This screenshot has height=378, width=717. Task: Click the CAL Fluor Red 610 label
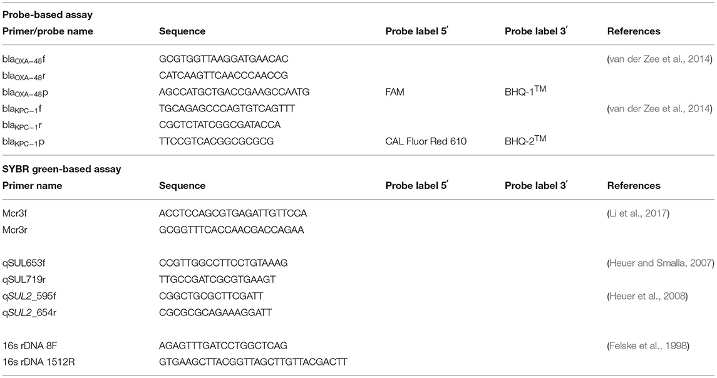coord(426,141)
